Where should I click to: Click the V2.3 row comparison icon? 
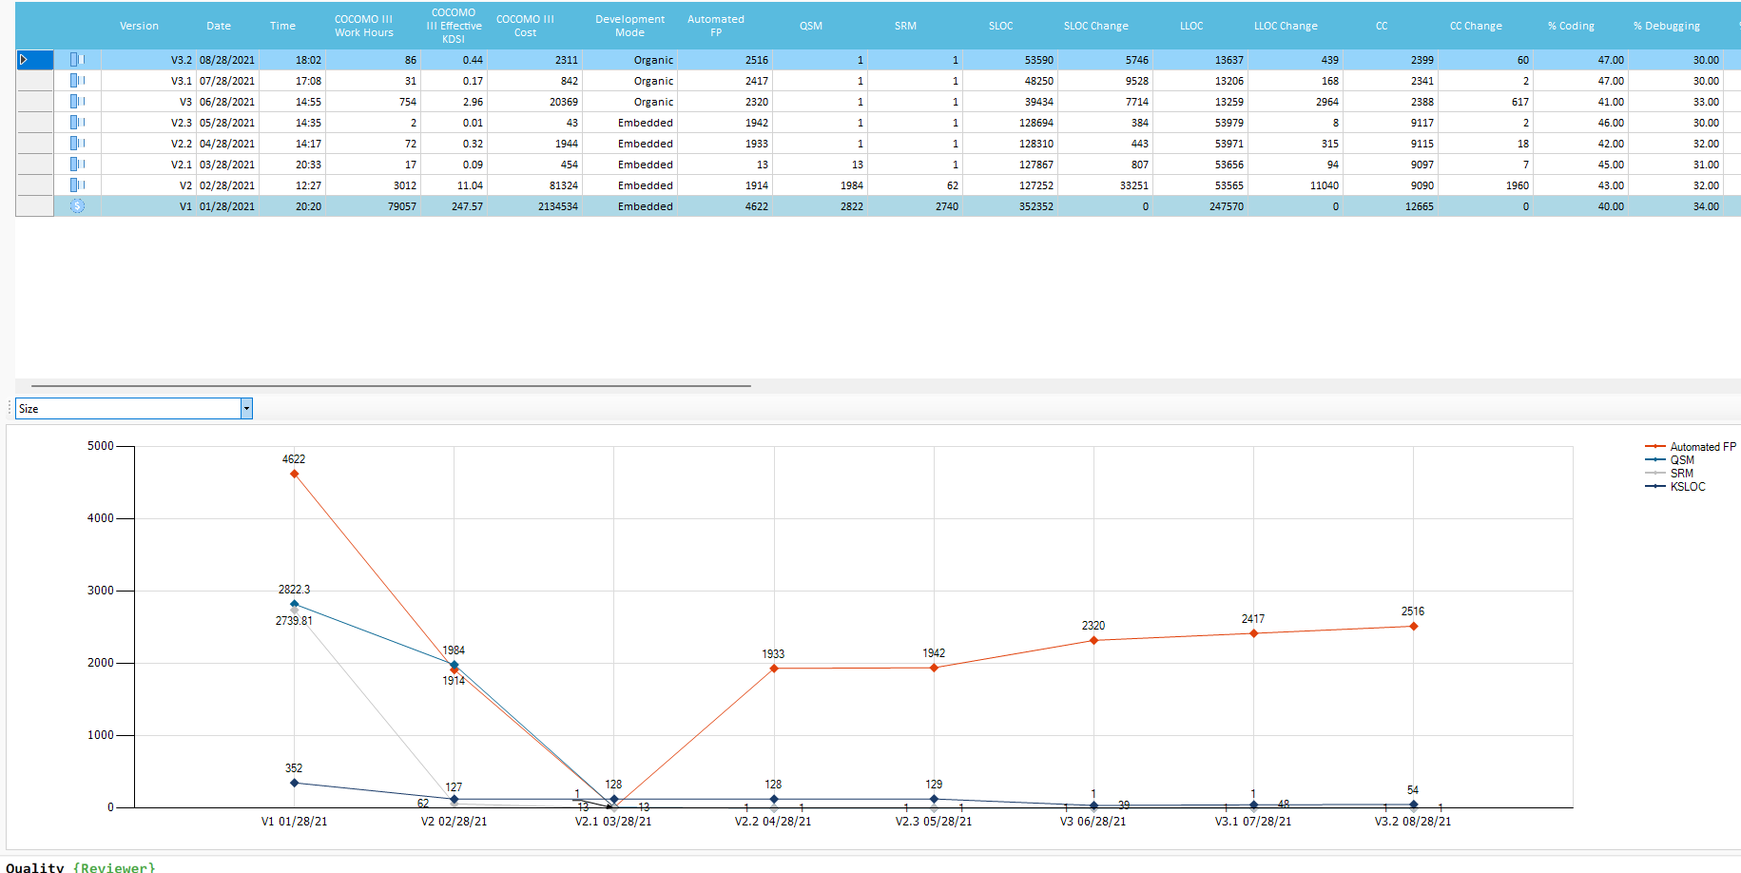click(77, 123)
